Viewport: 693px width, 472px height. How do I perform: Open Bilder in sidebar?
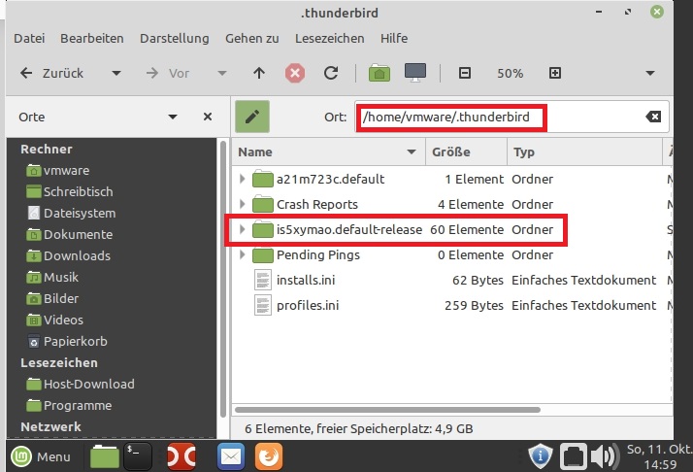pos(61,298)
